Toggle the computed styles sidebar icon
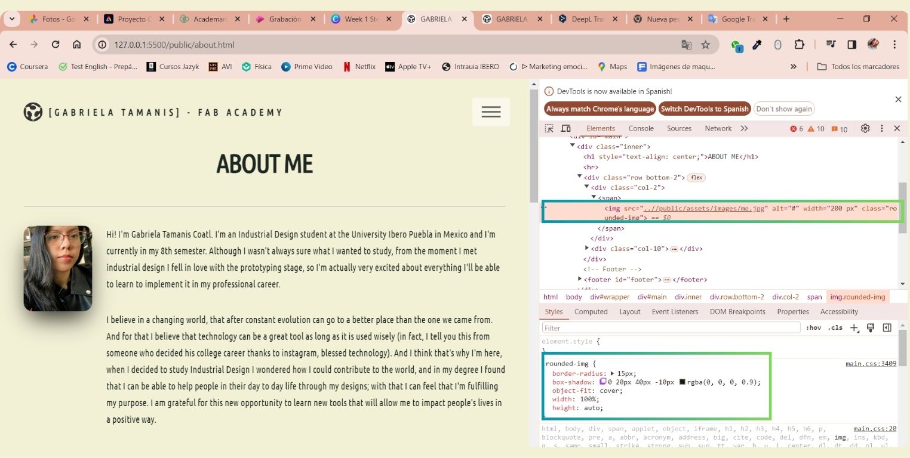Screen dimensions: 910x458 pyautogui.click(x=887, y=327)
